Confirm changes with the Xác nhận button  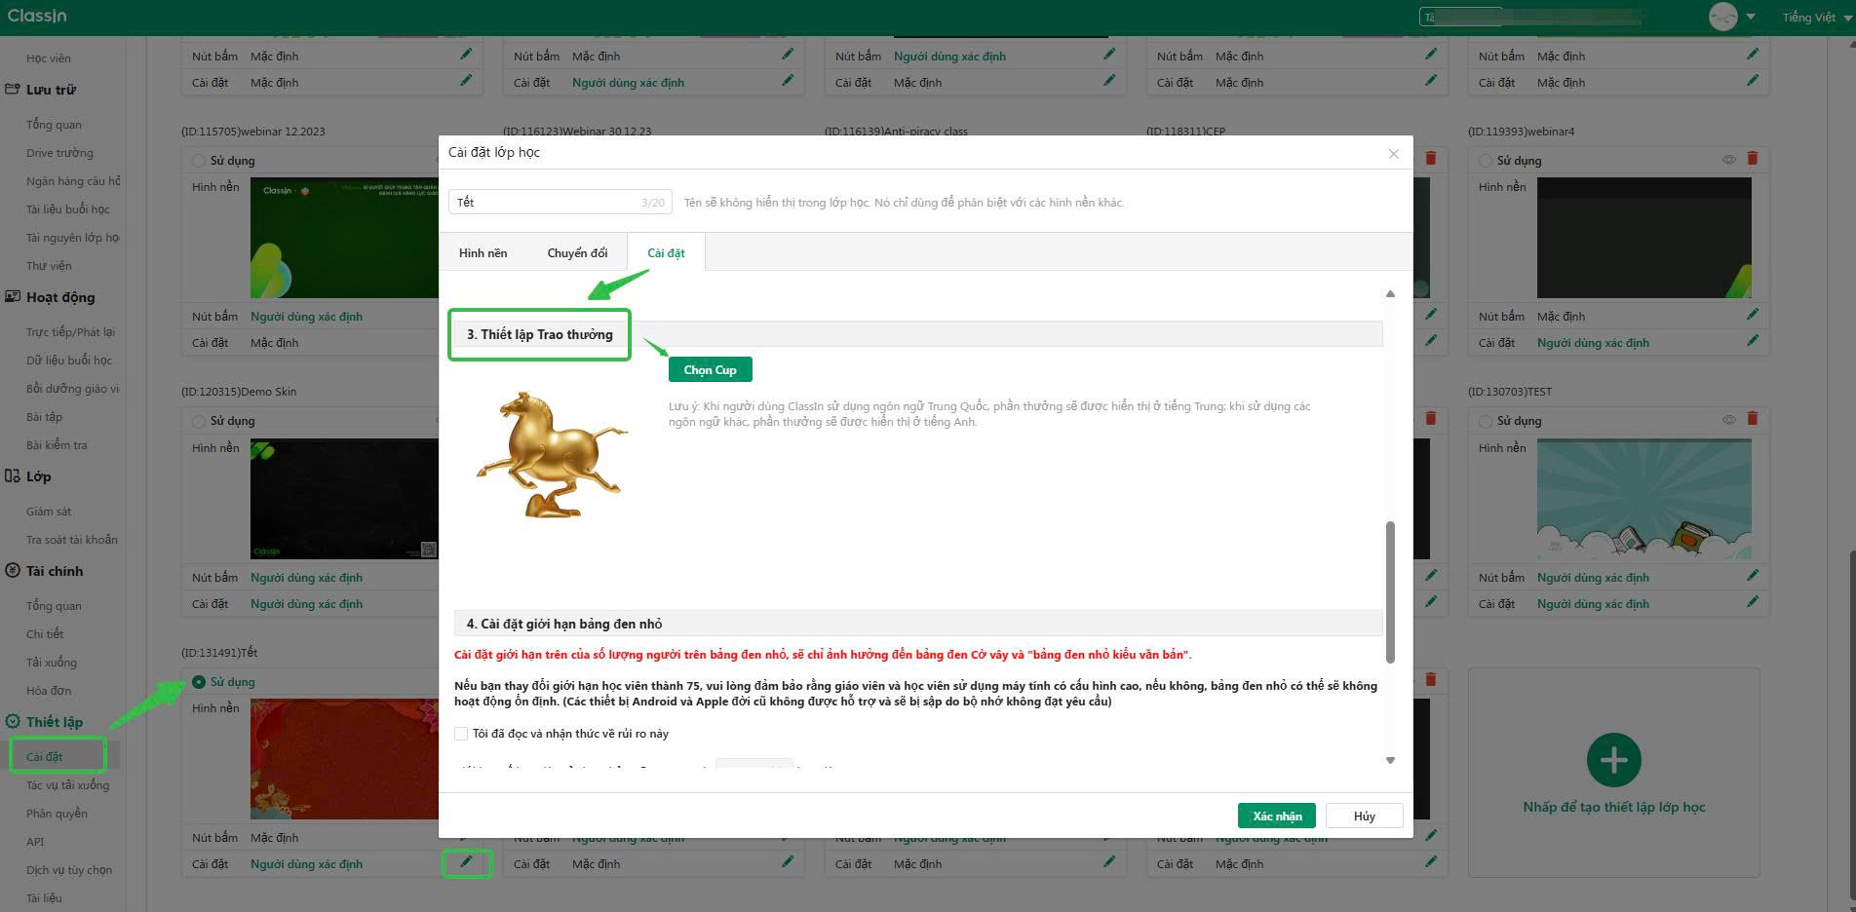tap(1276, 816)
